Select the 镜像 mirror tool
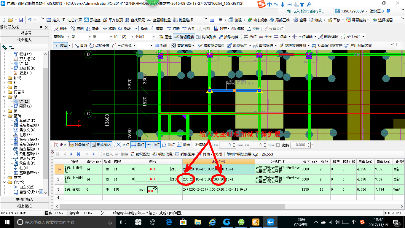The image size is (405, 228). (93, 28)
